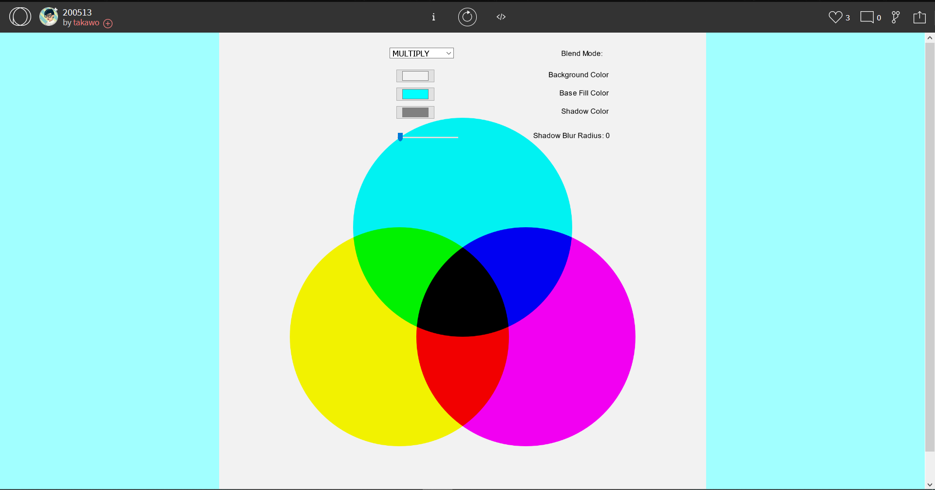Open the comments panel

tap(867, 17)
